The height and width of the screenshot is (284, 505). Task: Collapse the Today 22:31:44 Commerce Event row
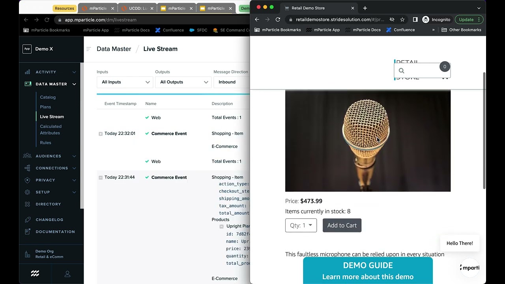pos(101,177)
